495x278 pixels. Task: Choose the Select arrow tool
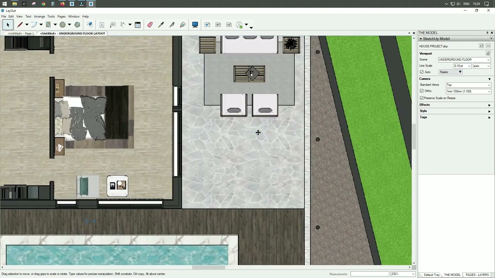point(8,25)
